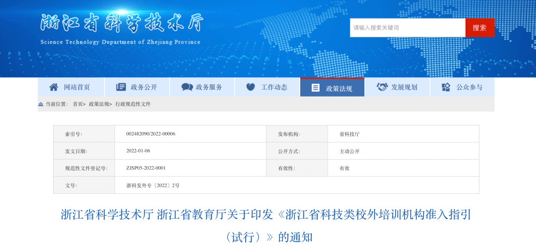This screenshot has height=247, width=536.
Task: Select the 政策法规 navigation tab
Action: click(x=332, y=87)
